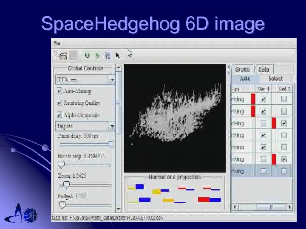
Task: Toggle the Alpha Composite checkbox
Action: click(x=59, y=115)
